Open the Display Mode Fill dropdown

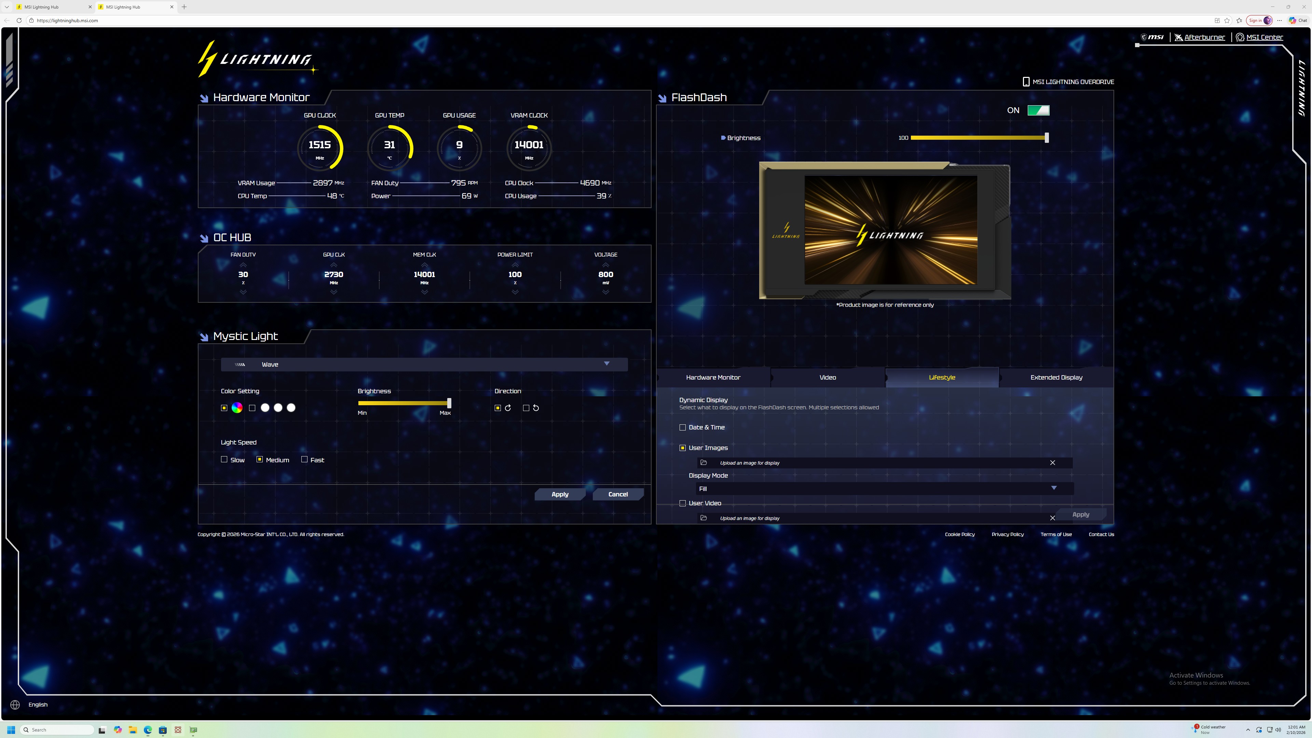[x=1053, y=488]
